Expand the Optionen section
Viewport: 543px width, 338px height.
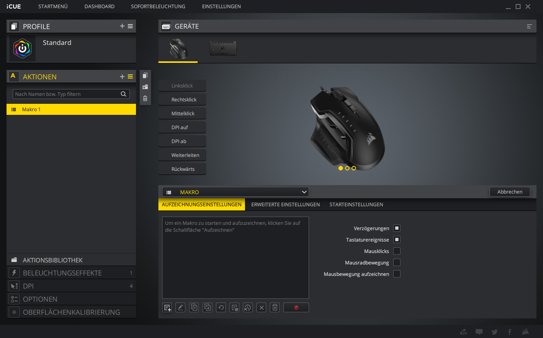pos(71,299)
